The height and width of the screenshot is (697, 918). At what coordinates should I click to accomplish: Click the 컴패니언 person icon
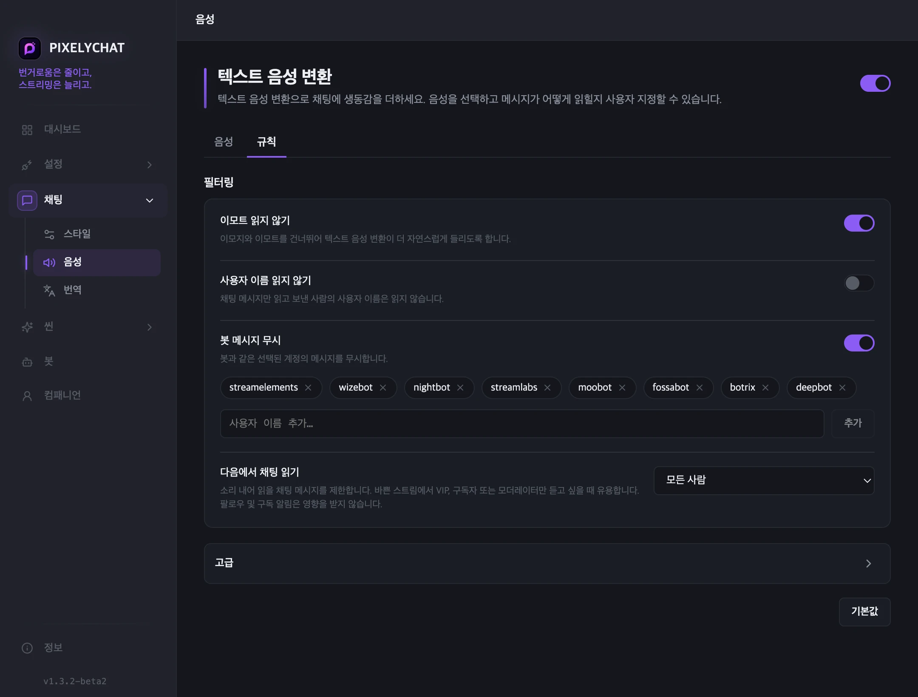tap(27, 396)
